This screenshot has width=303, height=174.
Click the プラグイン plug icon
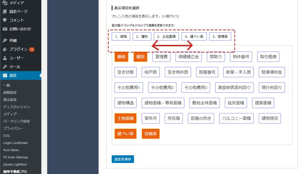pos(5,49)
